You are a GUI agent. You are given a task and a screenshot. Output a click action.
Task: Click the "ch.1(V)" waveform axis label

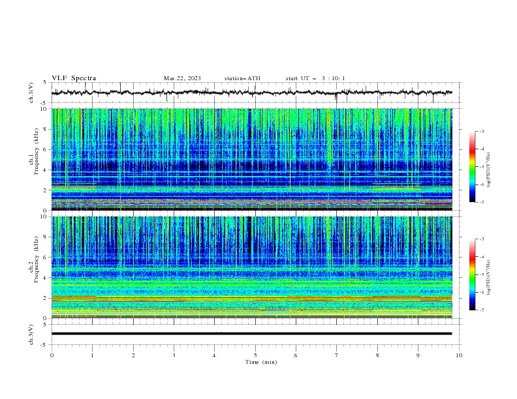point(31,93)
